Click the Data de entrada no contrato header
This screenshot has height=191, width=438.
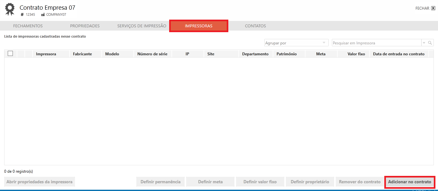398,54
